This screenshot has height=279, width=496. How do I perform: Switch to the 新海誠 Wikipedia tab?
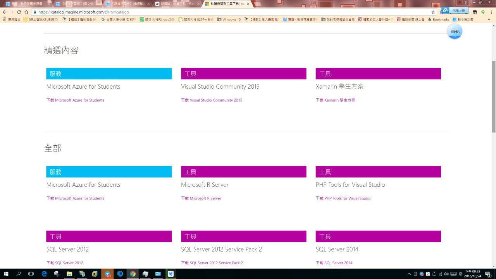[x=176, y=4]
